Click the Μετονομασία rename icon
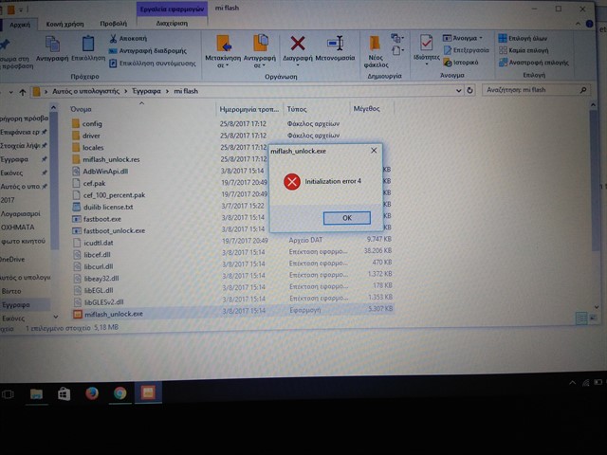Viewport: 607px width, 455px height. [335, 44]
